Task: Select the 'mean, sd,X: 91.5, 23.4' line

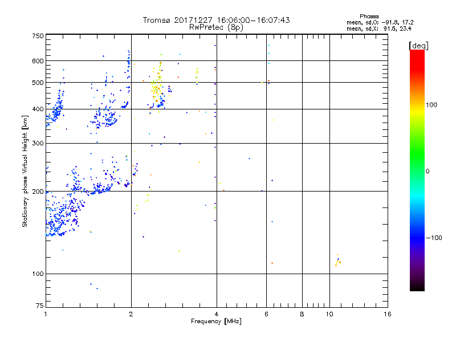Action: click(x=379, y=28)
